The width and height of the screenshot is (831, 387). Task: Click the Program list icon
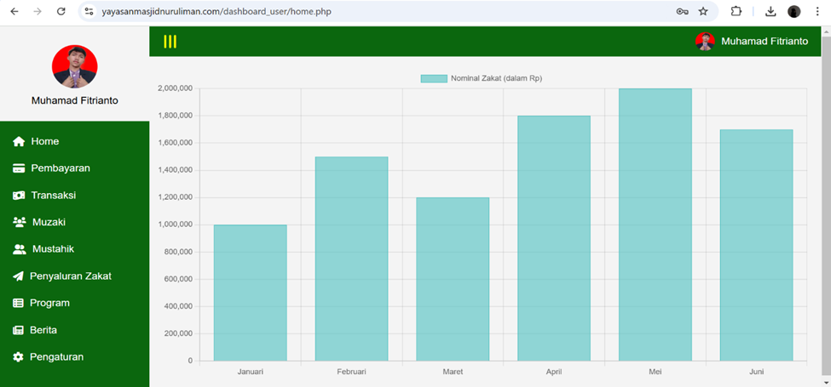pos(18,303)
